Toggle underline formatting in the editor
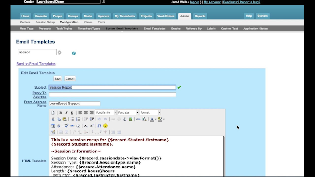This screenshot has width=315, height=177. tap(72, 112)
